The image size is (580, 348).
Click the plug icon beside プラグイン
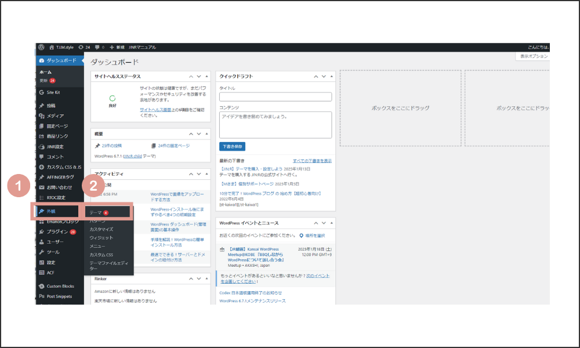(41, 232)
